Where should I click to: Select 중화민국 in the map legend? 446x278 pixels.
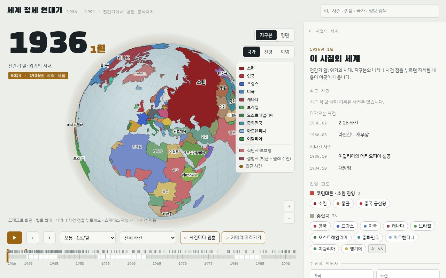click(251, 123)
